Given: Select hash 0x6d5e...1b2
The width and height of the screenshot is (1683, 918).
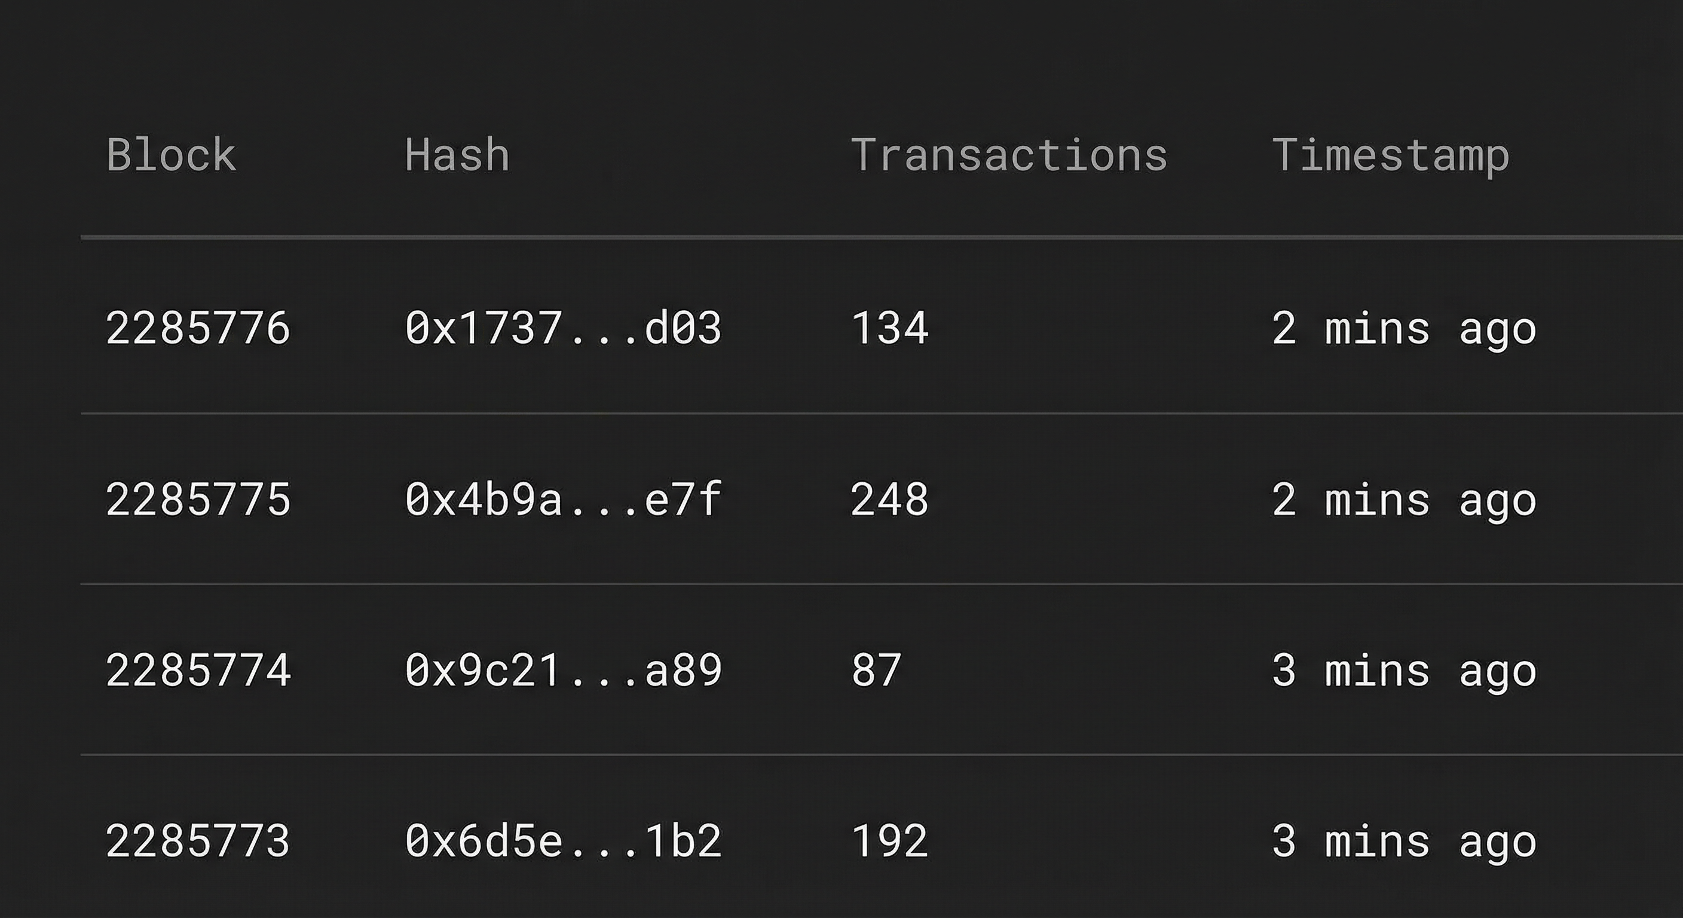Looking at the screenshot, I should 563,841.
